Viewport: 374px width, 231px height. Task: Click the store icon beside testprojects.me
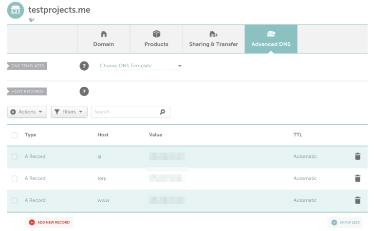tap(16, 10)
